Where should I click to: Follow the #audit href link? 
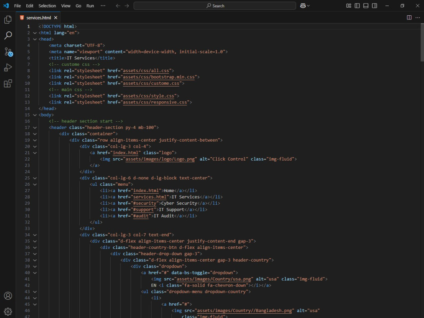(141, 216)
